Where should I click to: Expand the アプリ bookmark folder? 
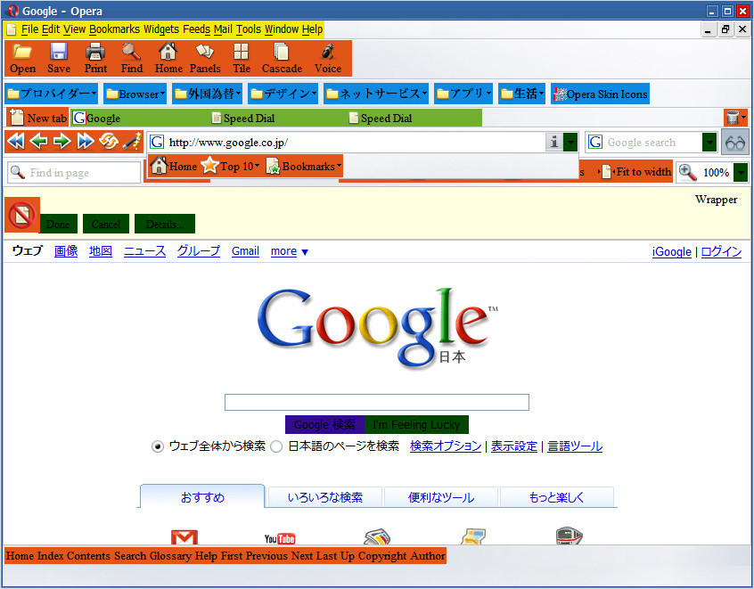pyautogui.click(x=463, y=94)
